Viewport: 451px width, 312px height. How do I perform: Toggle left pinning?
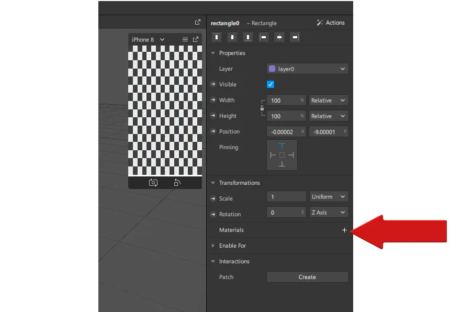click(x=273, y=155)
